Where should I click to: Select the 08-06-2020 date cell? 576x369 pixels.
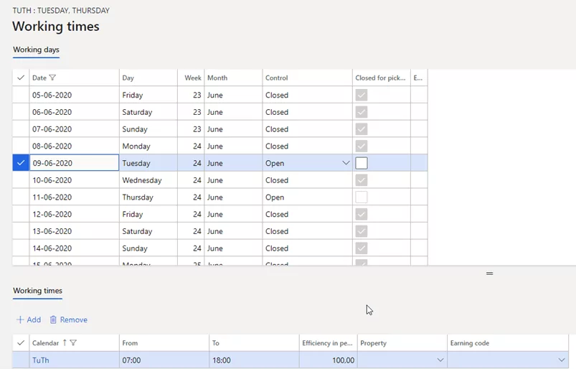(74, 146)
